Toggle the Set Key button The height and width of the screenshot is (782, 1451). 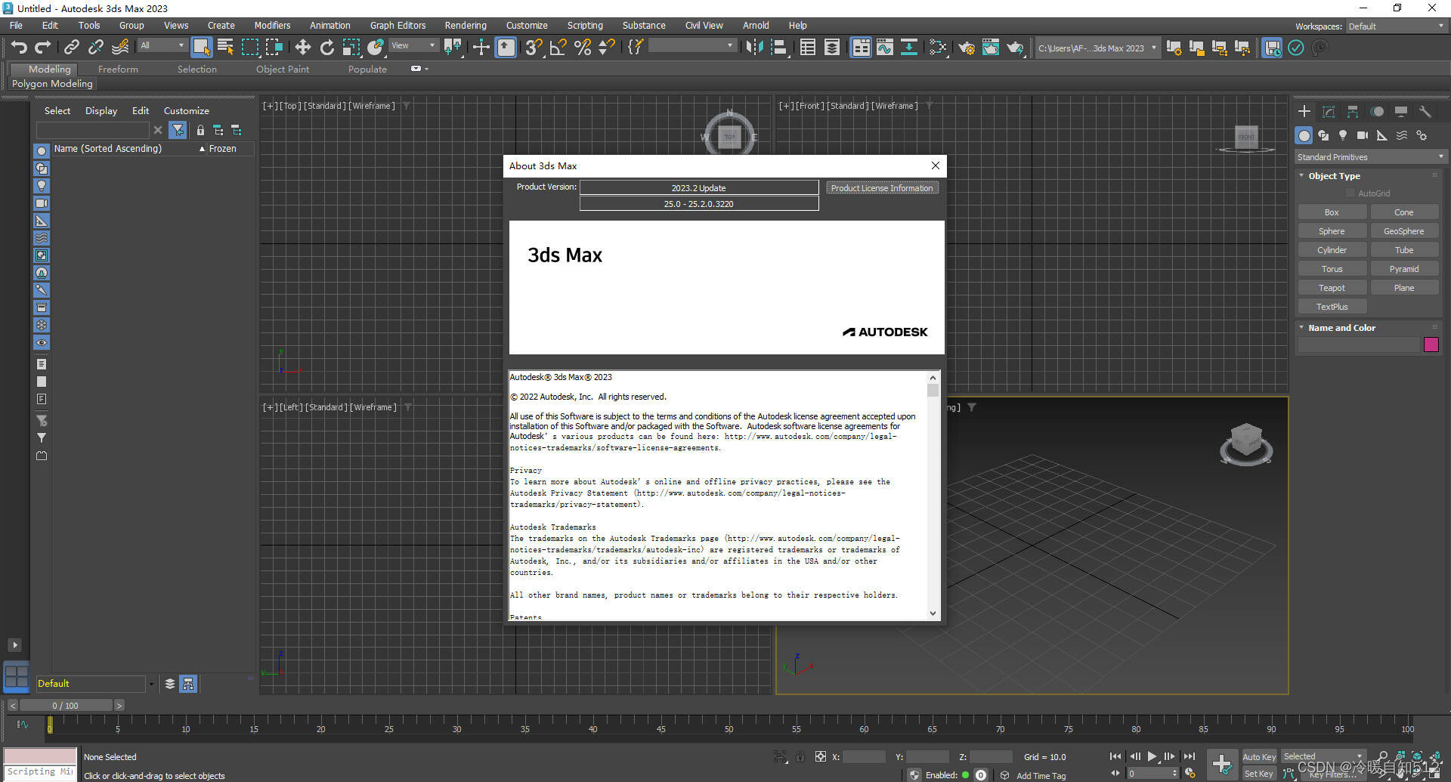(x=1259, y=774)
